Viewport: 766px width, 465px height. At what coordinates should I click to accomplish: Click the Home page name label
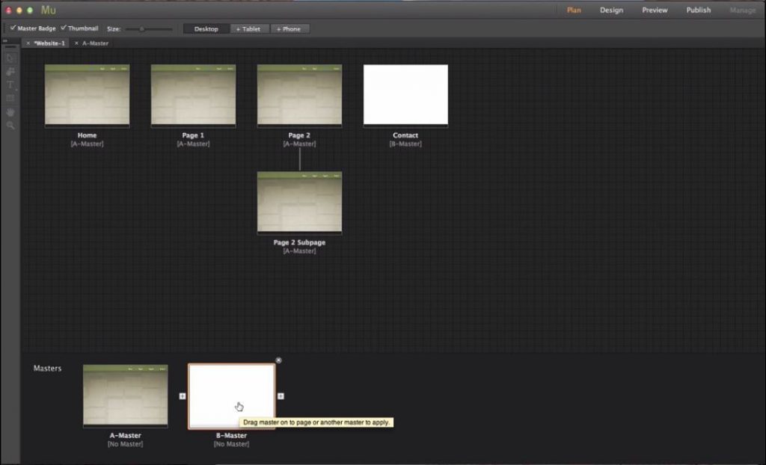[87, 135]
